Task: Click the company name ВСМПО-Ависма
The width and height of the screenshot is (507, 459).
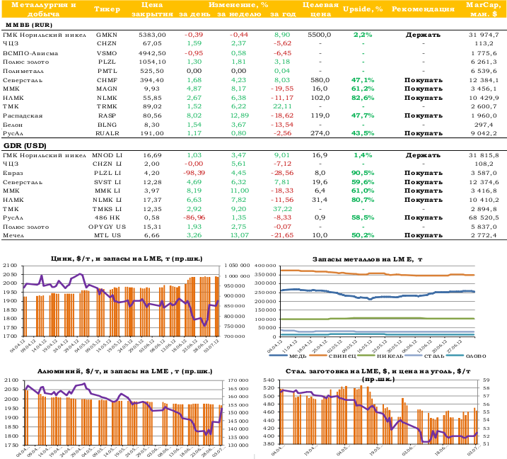Action: (x=30, y=53)
